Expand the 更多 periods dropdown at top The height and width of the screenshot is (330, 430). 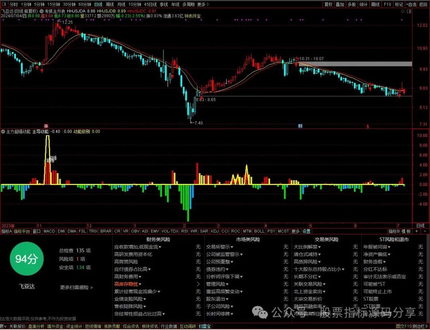203,4
